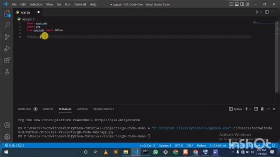Toggle bottom panel layout icon

[x=237, y=4]
